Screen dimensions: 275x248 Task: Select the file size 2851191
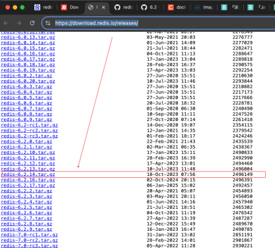point(243,235)
